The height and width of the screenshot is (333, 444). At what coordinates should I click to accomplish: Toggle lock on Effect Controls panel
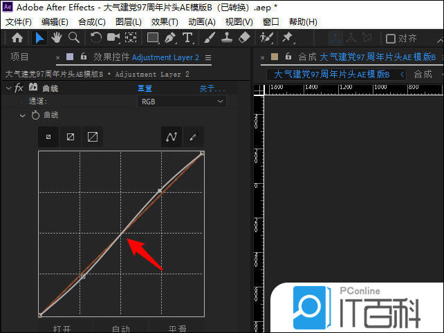tap(84, 56)
